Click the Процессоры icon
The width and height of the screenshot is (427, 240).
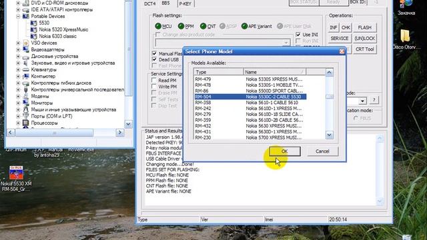(x=26, y=123)
